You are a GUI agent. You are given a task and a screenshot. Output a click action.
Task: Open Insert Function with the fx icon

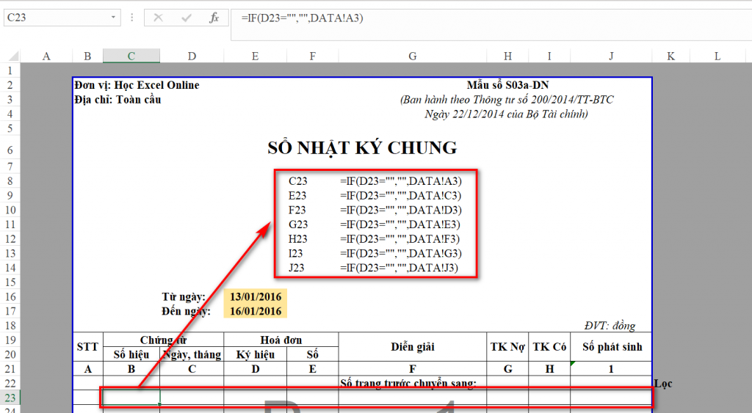coord(214,18)
